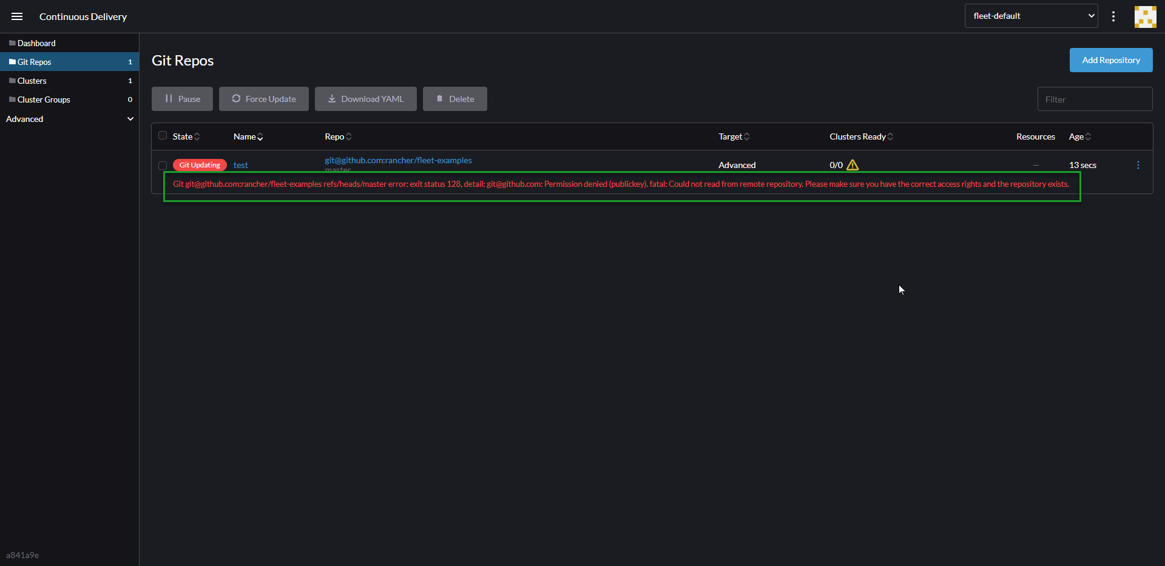Viewport: 1165px width, 566px height.
Task: Open the fleet-default workspace dropdown
Action: pos(1032,15)
